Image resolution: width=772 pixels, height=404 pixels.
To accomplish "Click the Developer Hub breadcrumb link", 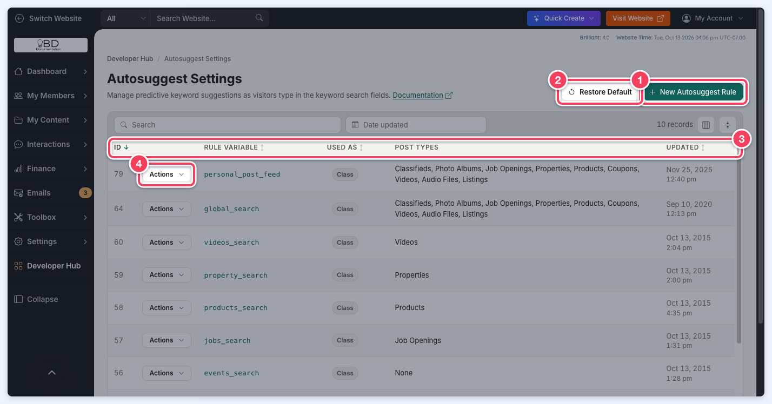I will click(x=130, y=58).
